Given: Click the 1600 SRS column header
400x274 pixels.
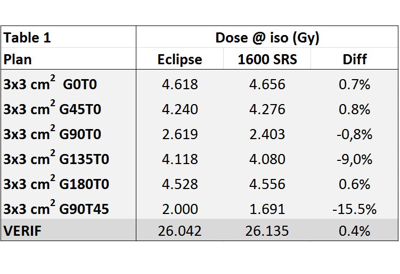Looking at the screenshot, I should tap(267, 58).
